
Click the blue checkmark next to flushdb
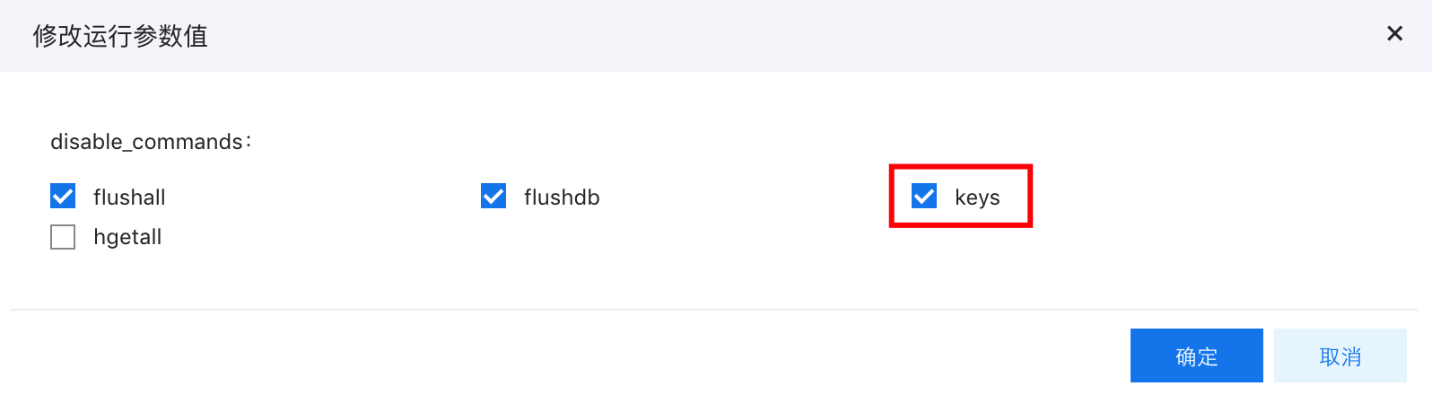[493, 196]
